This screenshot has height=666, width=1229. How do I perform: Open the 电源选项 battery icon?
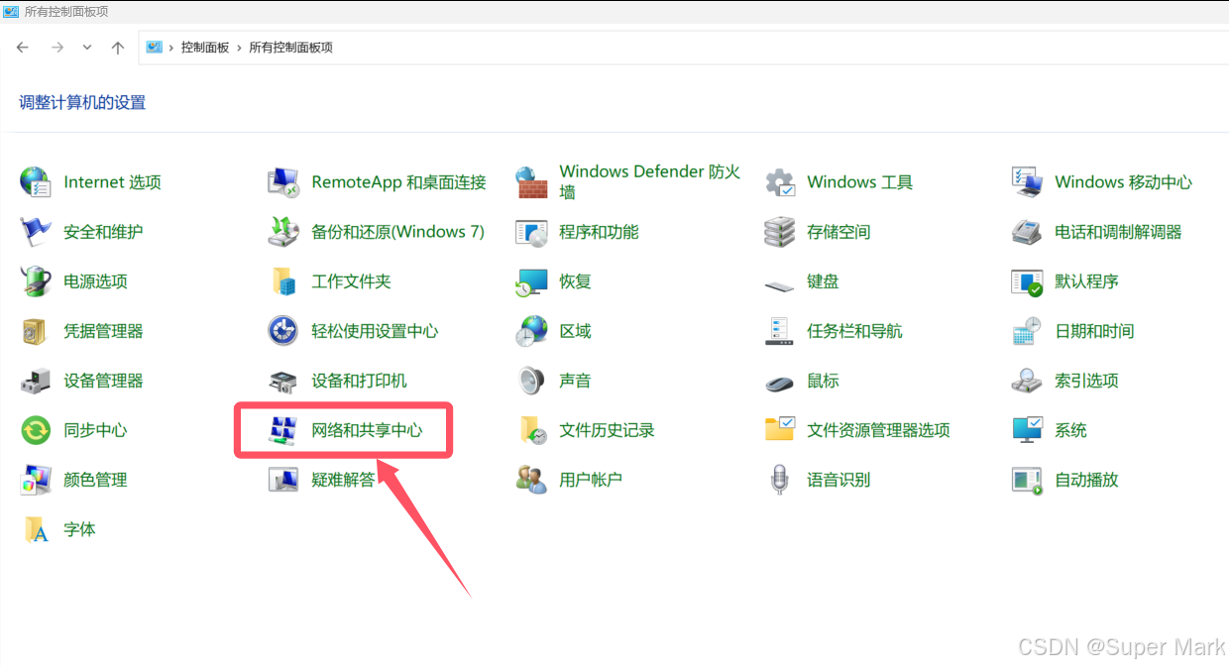[36, 281]
